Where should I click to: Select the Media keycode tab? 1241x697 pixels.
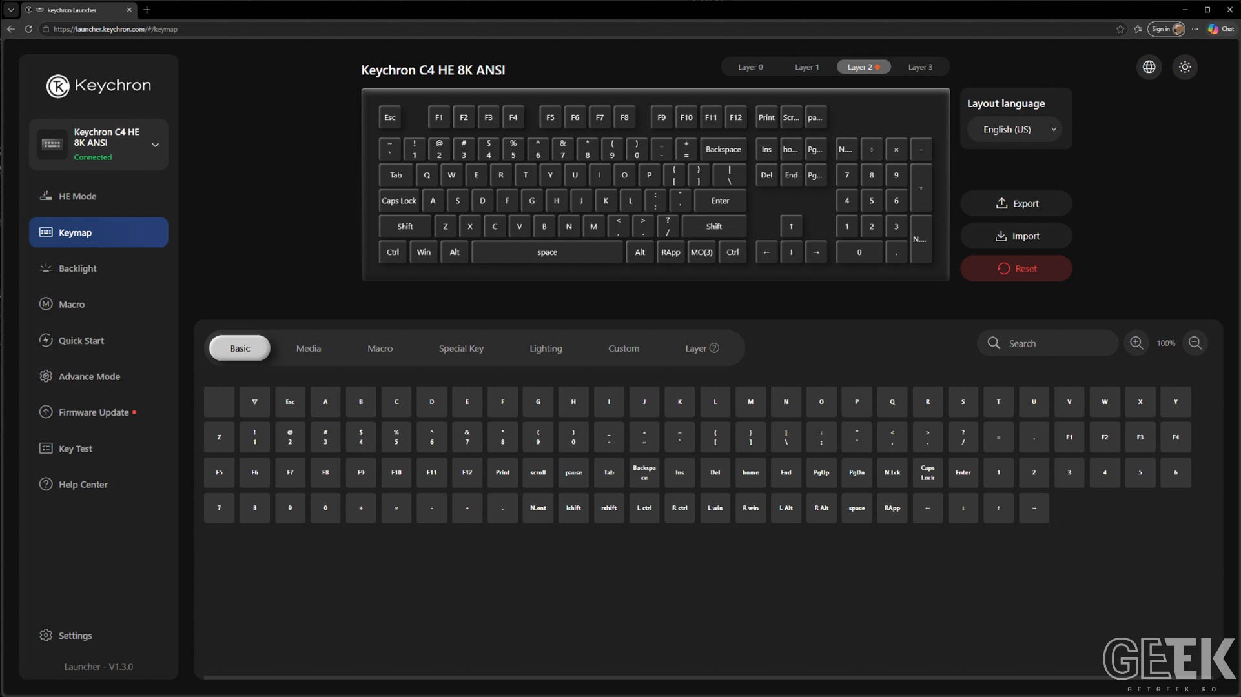309,348
